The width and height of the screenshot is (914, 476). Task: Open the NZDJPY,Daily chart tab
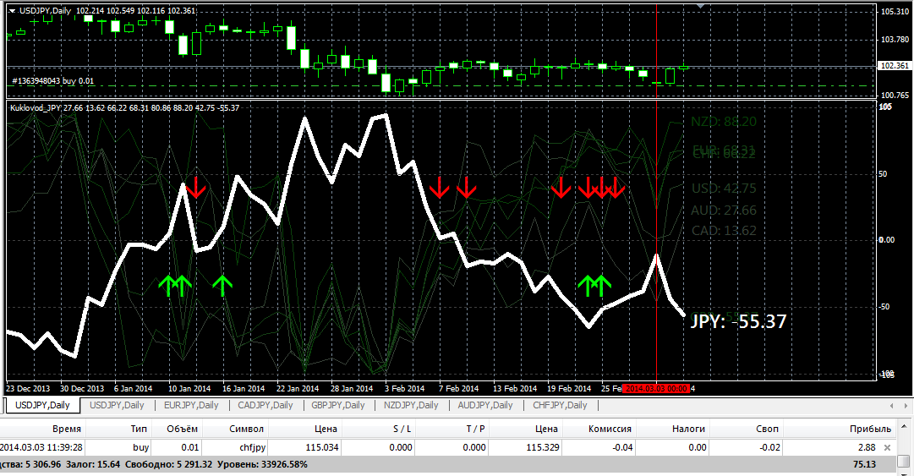[x=411, y=405]
